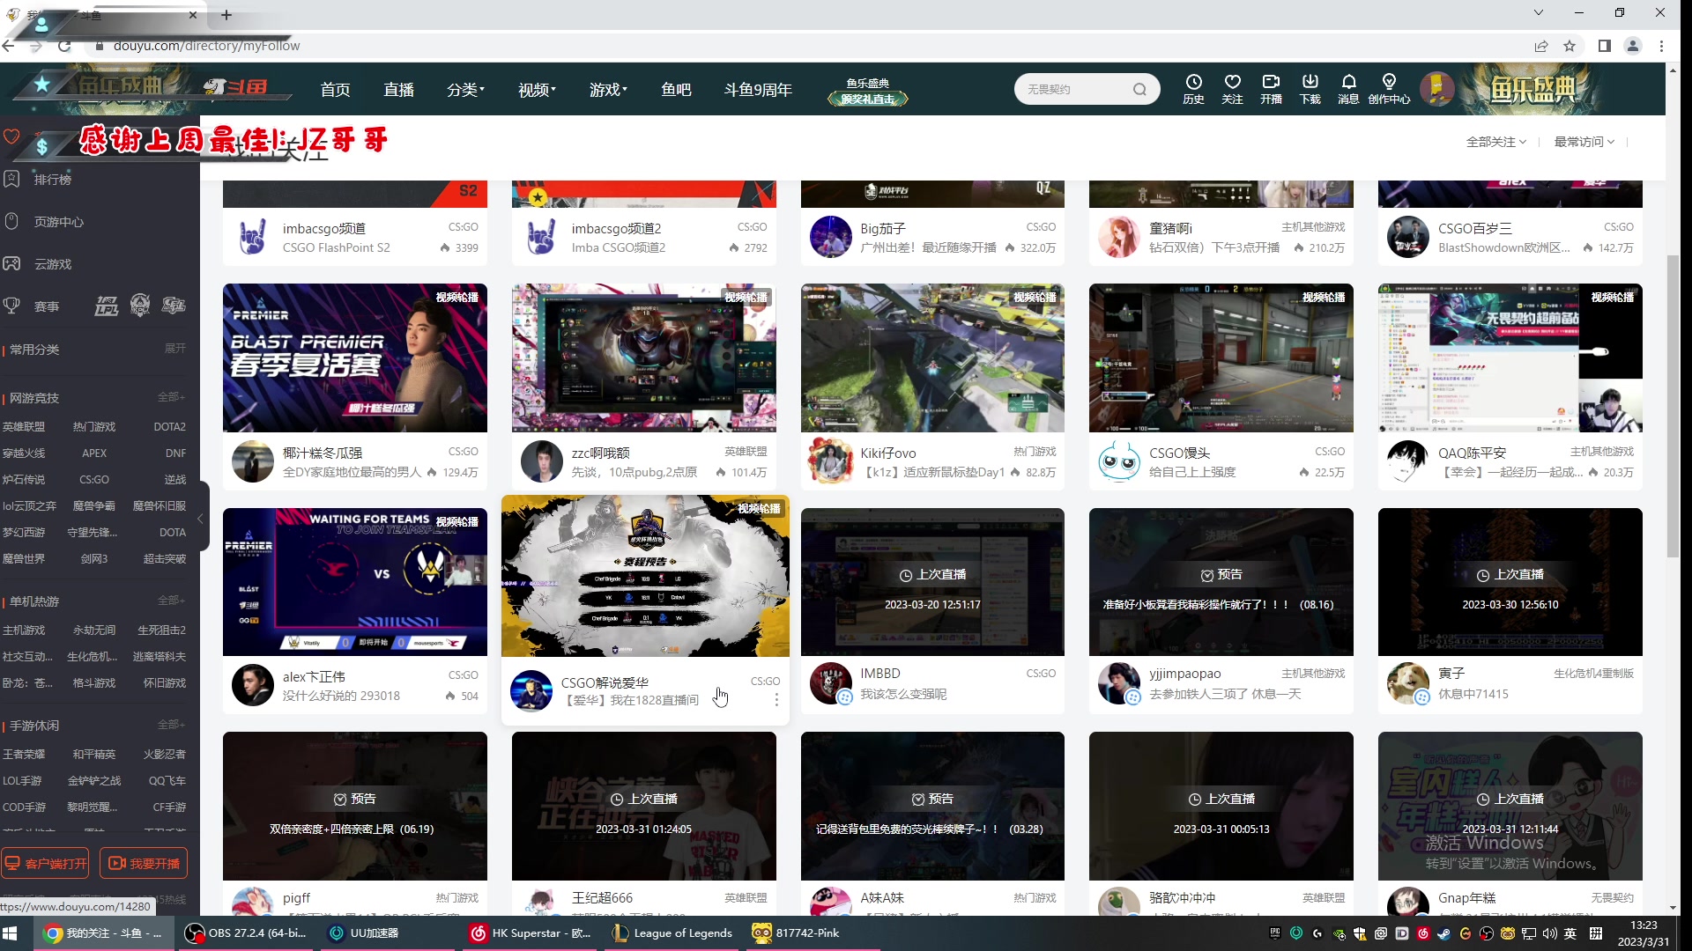
Task: Click the 客户端打开 button
Action: [x=45, y=863]
